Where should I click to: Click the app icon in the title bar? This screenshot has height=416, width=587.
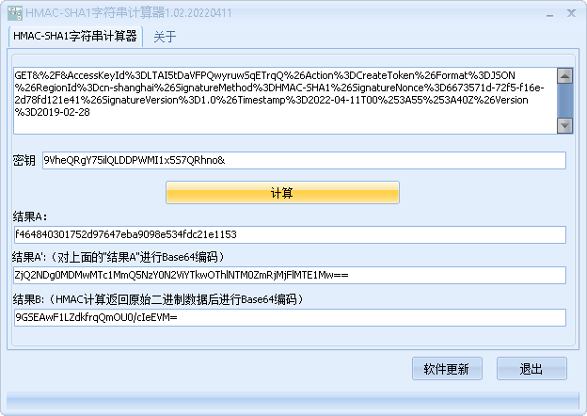15,13
